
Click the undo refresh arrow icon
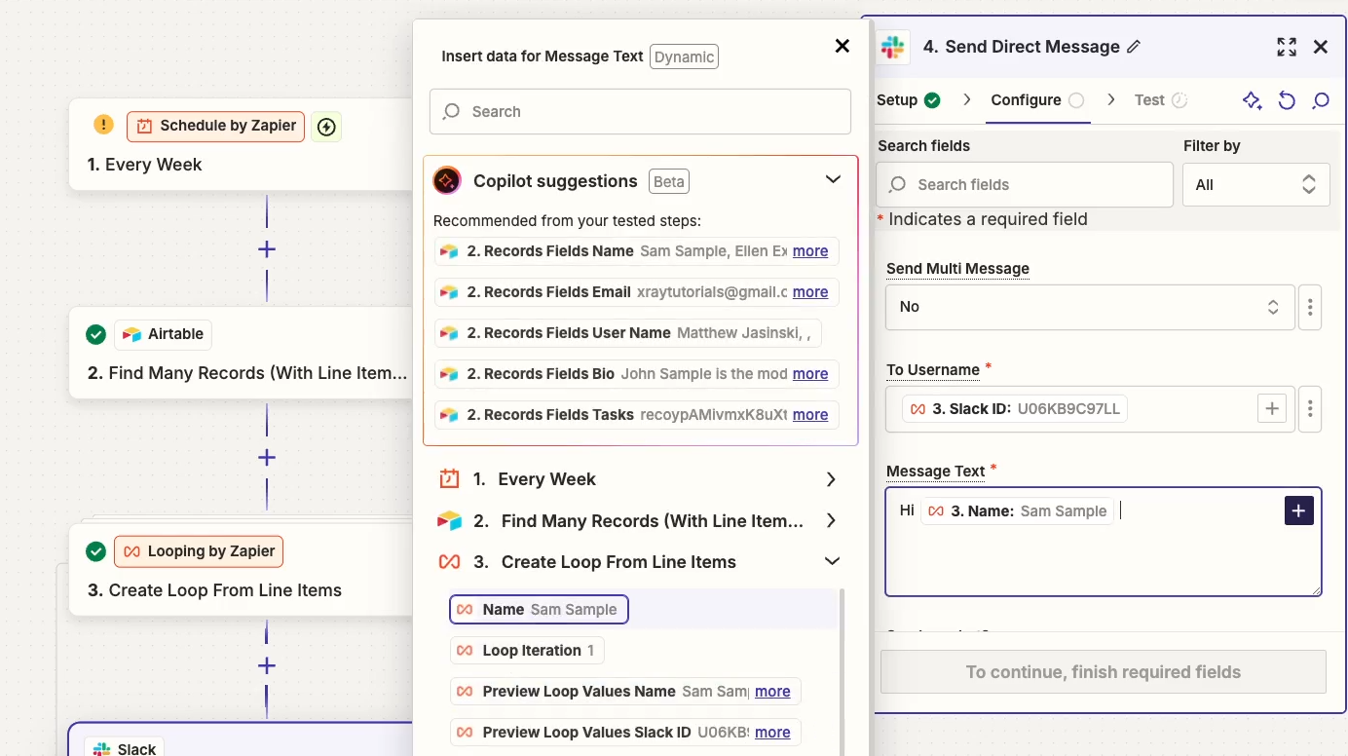[1287, 100]
